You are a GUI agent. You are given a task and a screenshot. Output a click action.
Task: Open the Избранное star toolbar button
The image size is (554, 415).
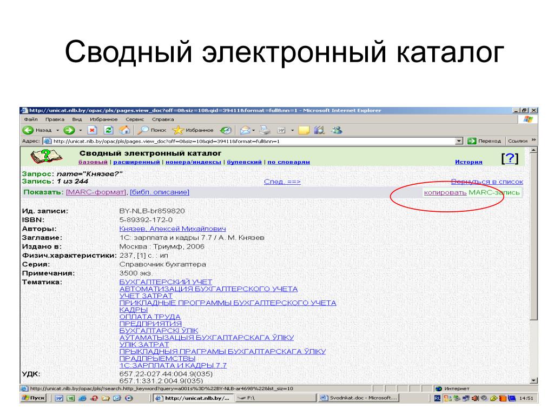(193, 130)
